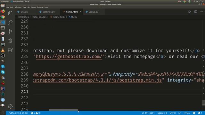Screen dimensions: 205x115
Task: Open Terminal from Ubuntu dock
Action: pos(3,28)
